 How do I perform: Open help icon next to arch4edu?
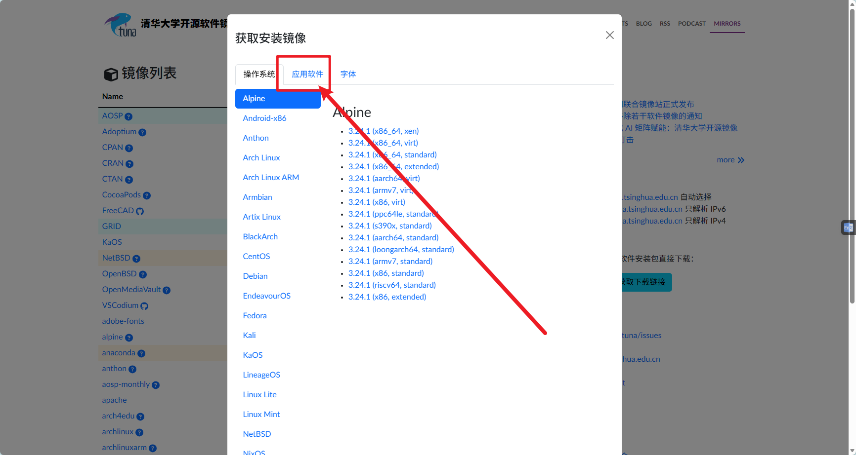pyautogui.click(x=140, y=417)
